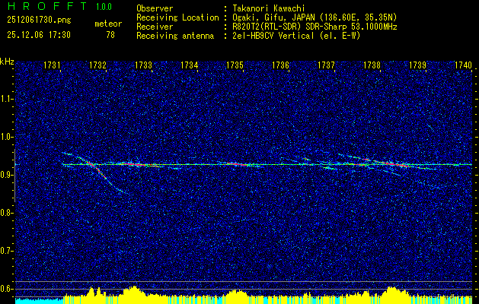479x304 pixels.
Task: Click the gray vertical range bar beside the kHz axis
Action: (x=14, y=176)
